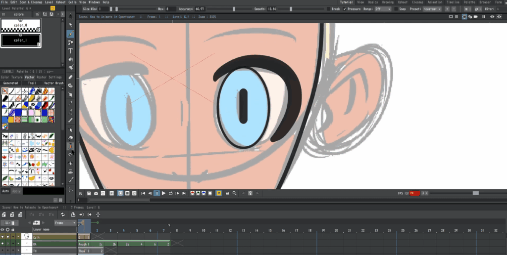Select the Selection arrow tool
This screenshot has width=507, height=255.
pyautogui.click(x=70, y=25)
